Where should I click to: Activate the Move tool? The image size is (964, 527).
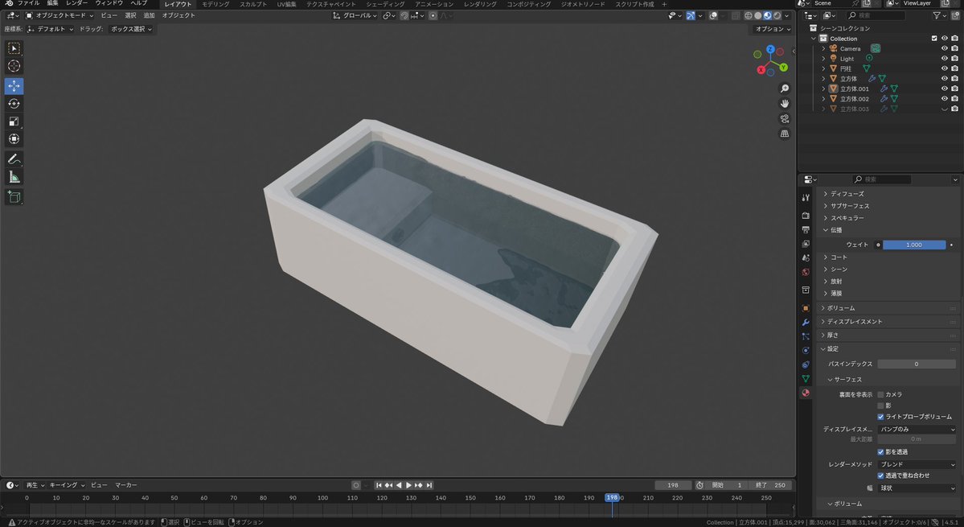point(14,86)
